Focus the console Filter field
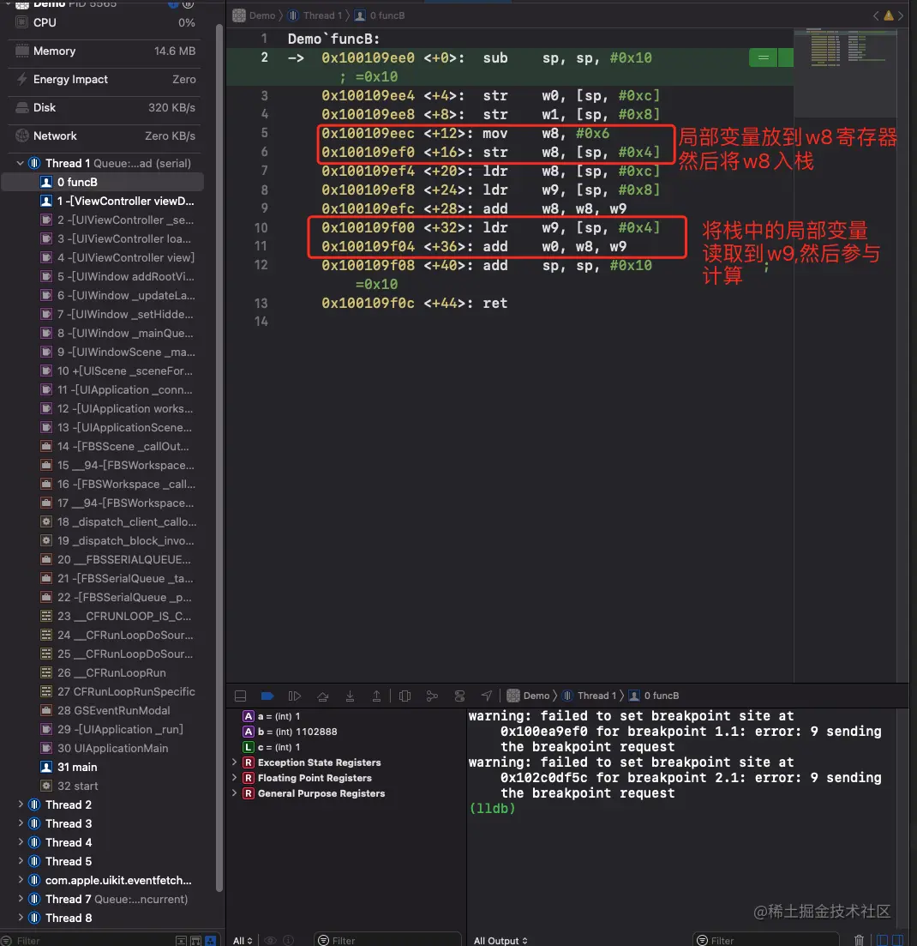Image resolution: width=917 pixels, height=946 pixels. click(x=765, y=940)
